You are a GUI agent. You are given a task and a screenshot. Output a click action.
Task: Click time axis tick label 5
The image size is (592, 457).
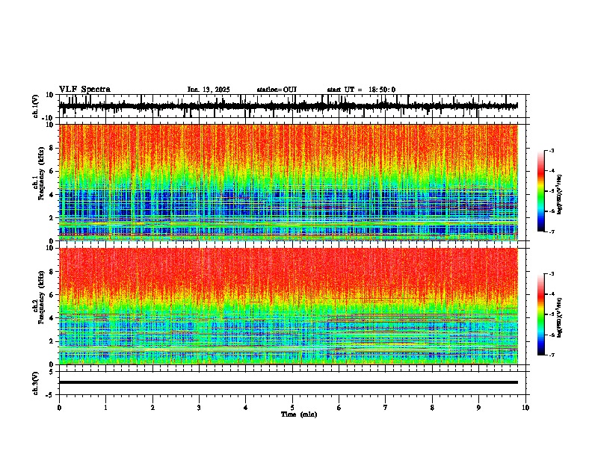tap(292, 408)
